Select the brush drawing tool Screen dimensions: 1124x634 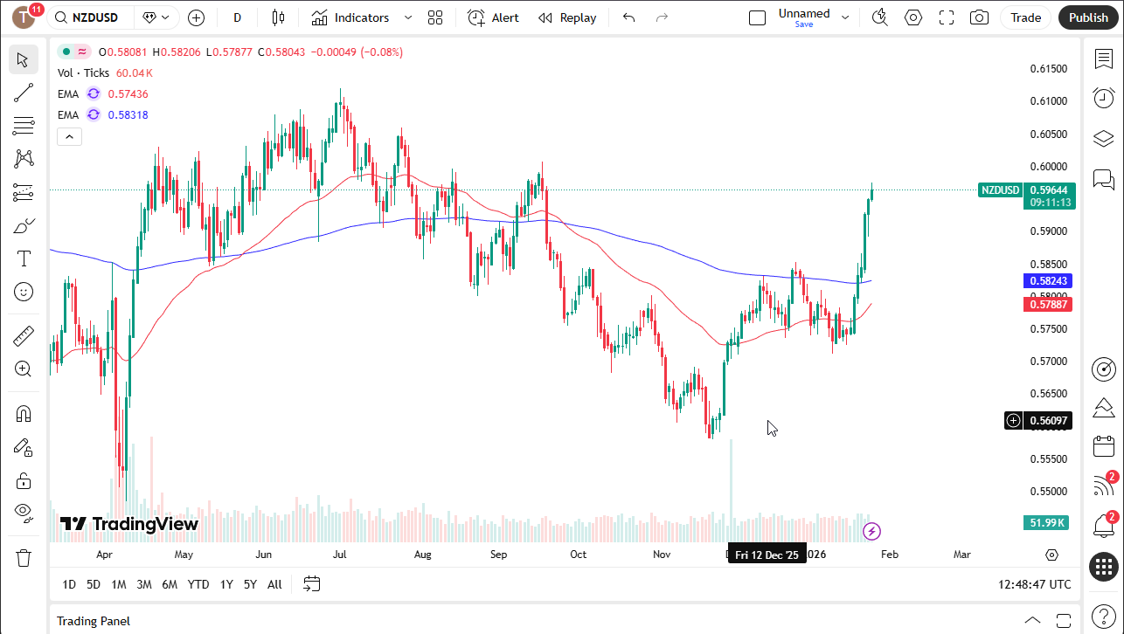[x=24, y=225]
